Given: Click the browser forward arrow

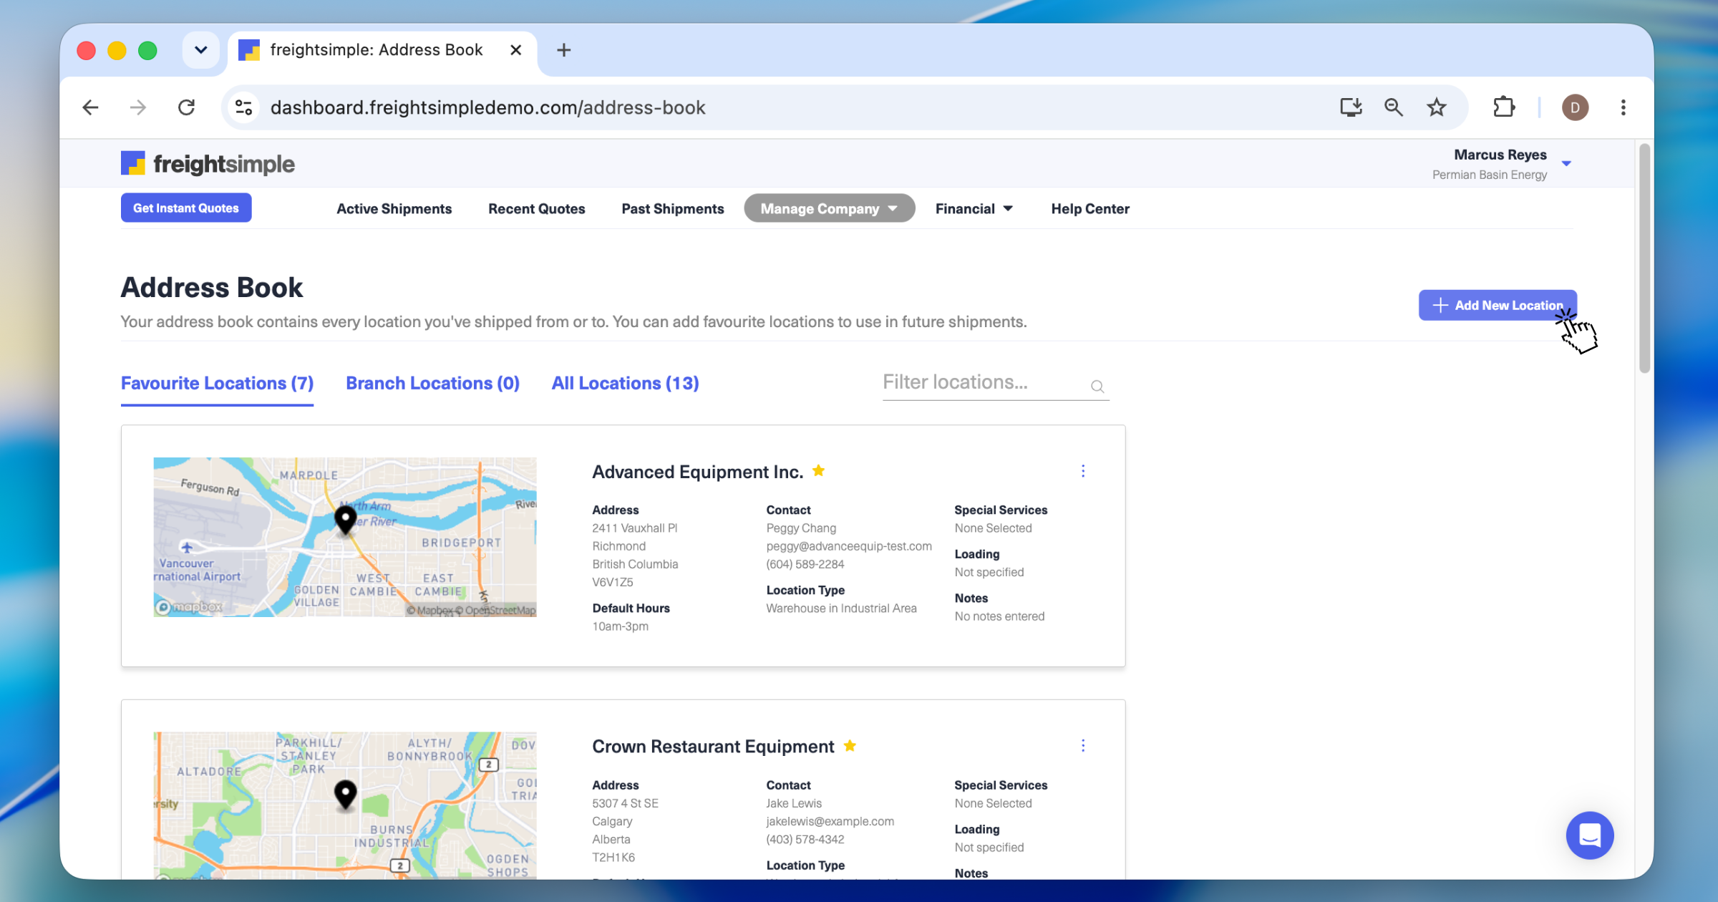Looking at the screenshot, I should pos(137,107).
